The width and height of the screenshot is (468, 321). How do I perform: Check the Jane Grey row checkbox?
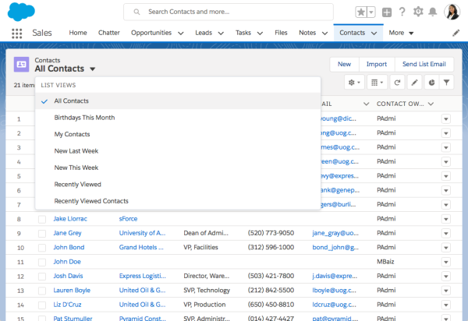(42, 234)
